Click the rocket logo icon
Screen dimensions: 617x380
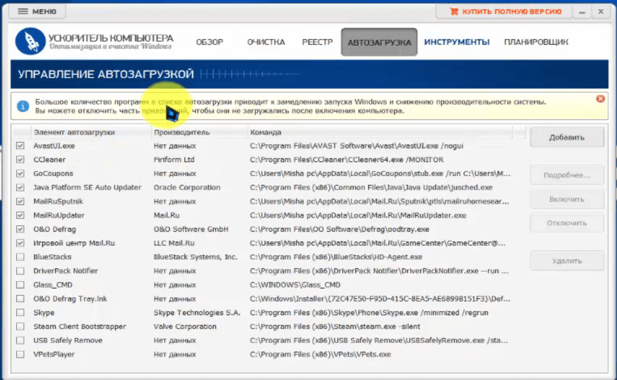pyautogui.click(x=30, y=43)
